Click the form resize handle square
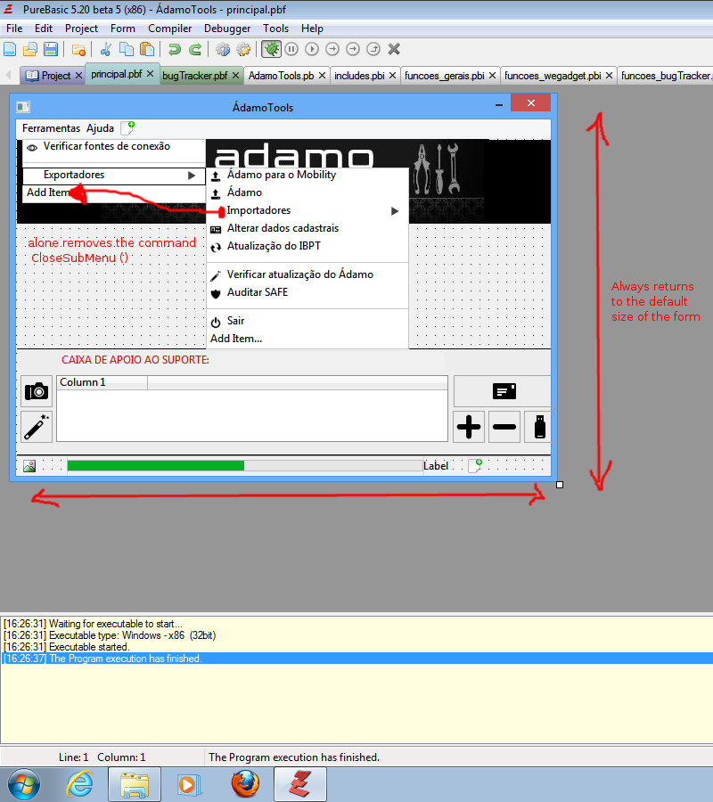 [x=560, y=485]
